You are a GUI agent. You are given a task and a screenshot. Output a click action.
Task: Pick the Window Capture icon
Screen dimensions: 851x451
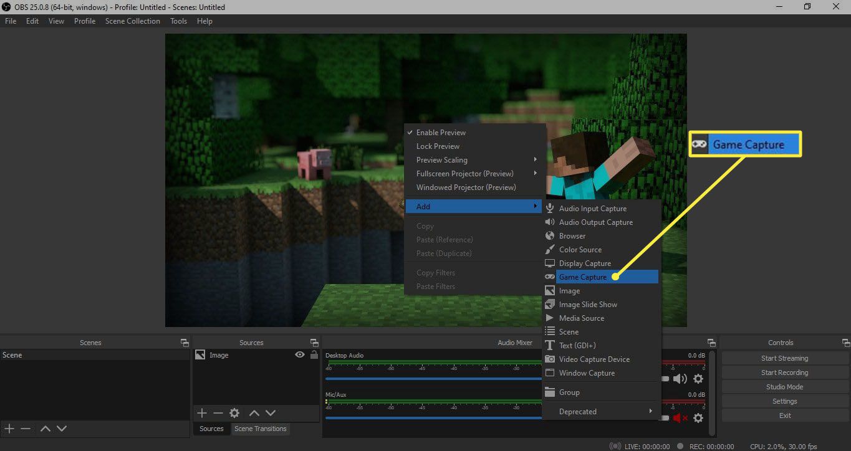tap(549, 373)
